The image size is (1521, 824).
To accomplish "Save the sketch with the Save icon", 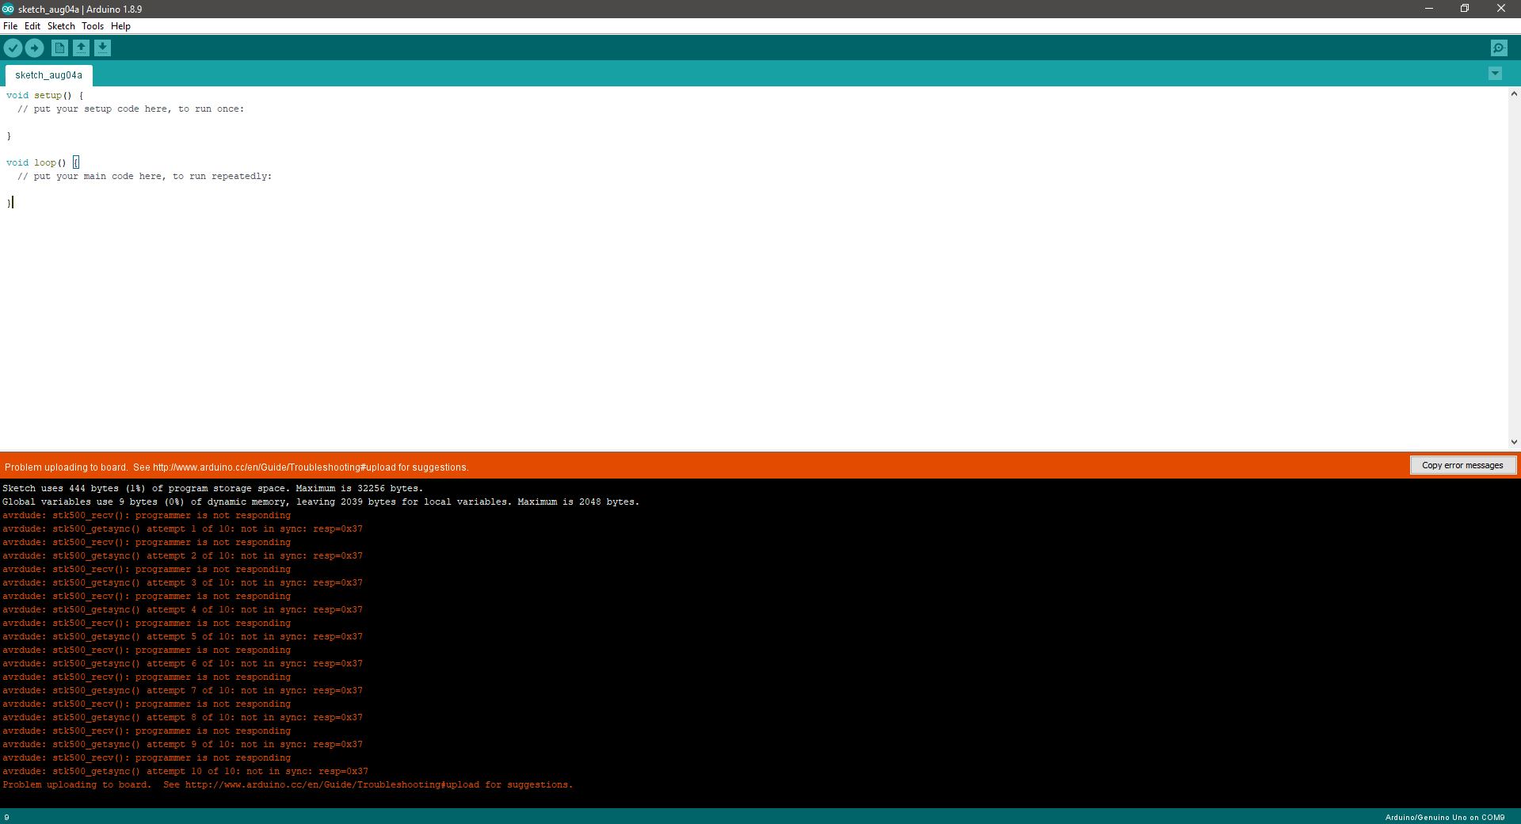I will 102,48.
